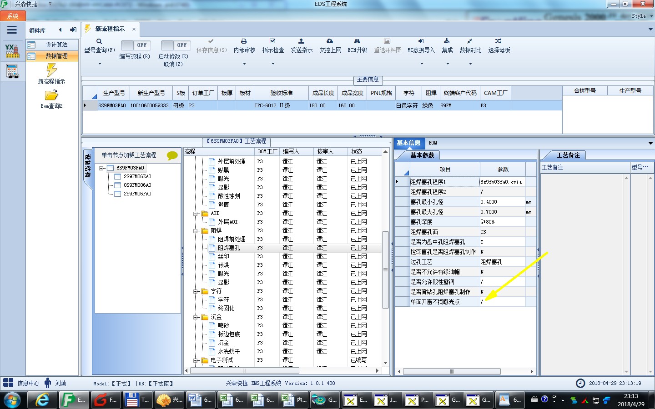Select the 新流程指示 document tab
Image resolution: width=655 pixels, height=409 pixels.
coord(110,29)
